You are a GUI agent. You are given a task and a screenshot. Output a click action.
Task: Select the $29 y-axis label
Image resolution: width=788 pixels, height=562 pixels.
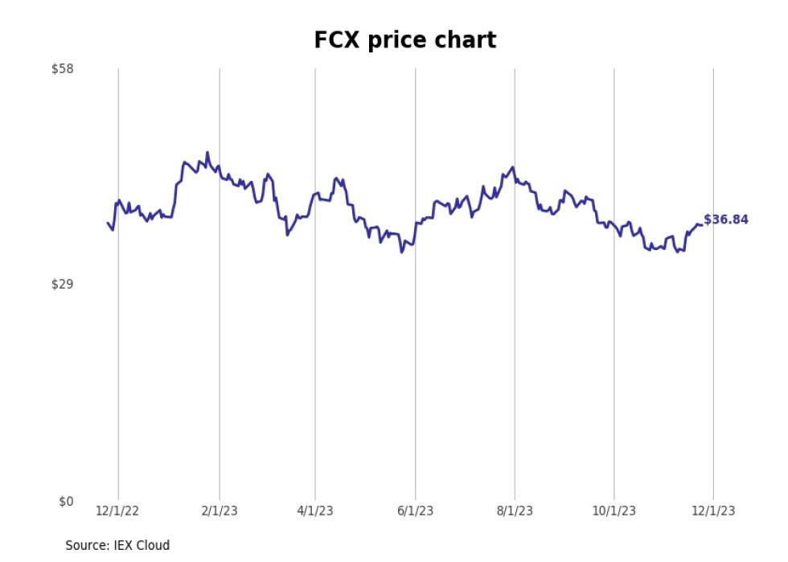click(x=63, y=285)
